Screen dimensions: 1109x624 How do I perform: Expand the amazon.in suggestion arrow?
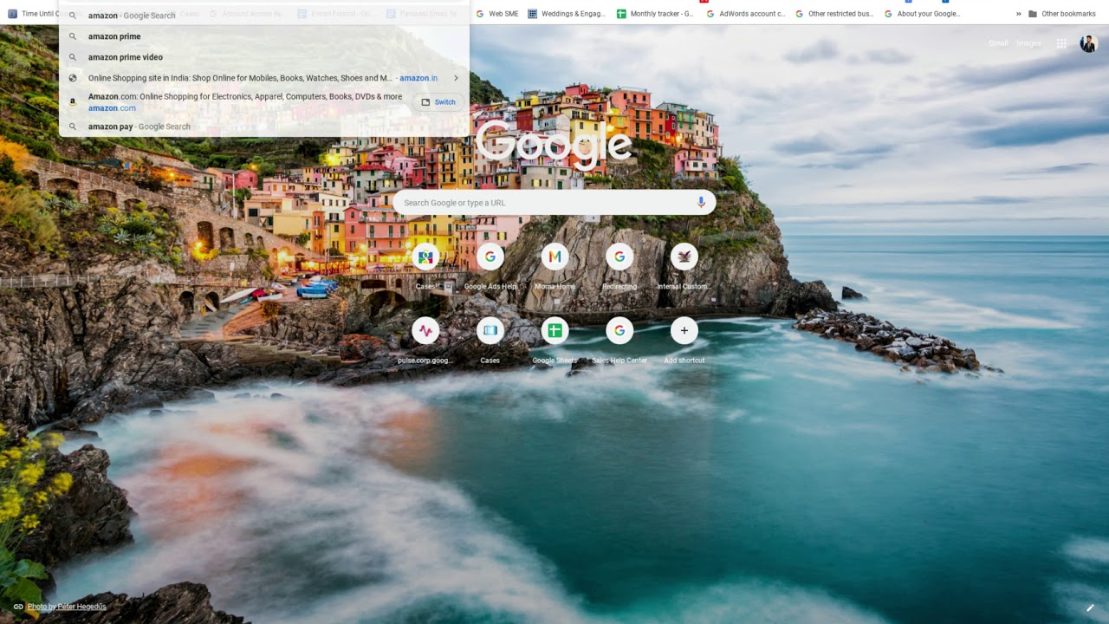pyautogui.click(x=456, y=78)
